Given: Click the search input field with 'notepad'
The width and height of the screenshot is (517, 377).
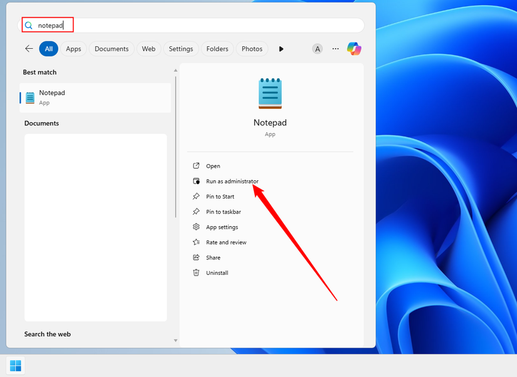Looking at the screenshot, I should [x=191, y=26].
